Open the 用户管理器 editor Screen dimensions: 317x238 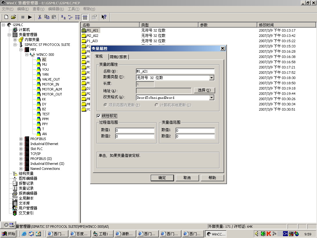(x=28, y=208)
